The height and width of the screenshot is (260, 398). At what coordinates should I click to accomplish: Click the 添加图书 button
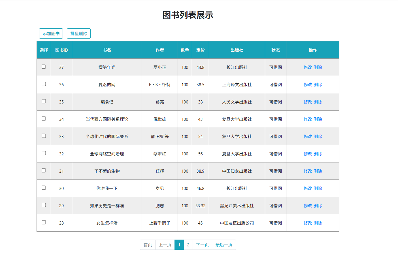click(51, 33)
